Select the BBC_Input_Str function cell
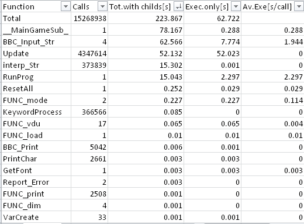 [36, 42]
